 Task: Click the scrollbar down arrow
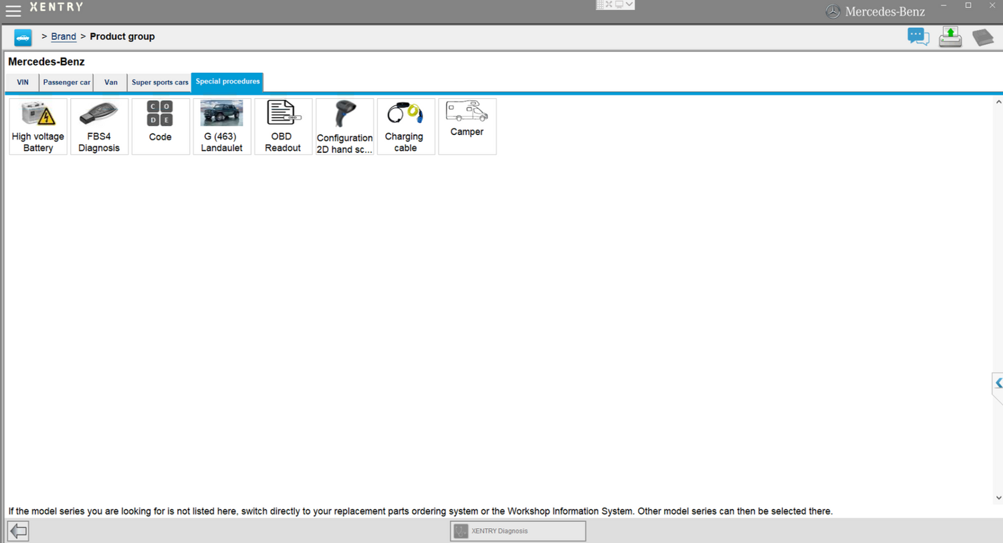998,498
